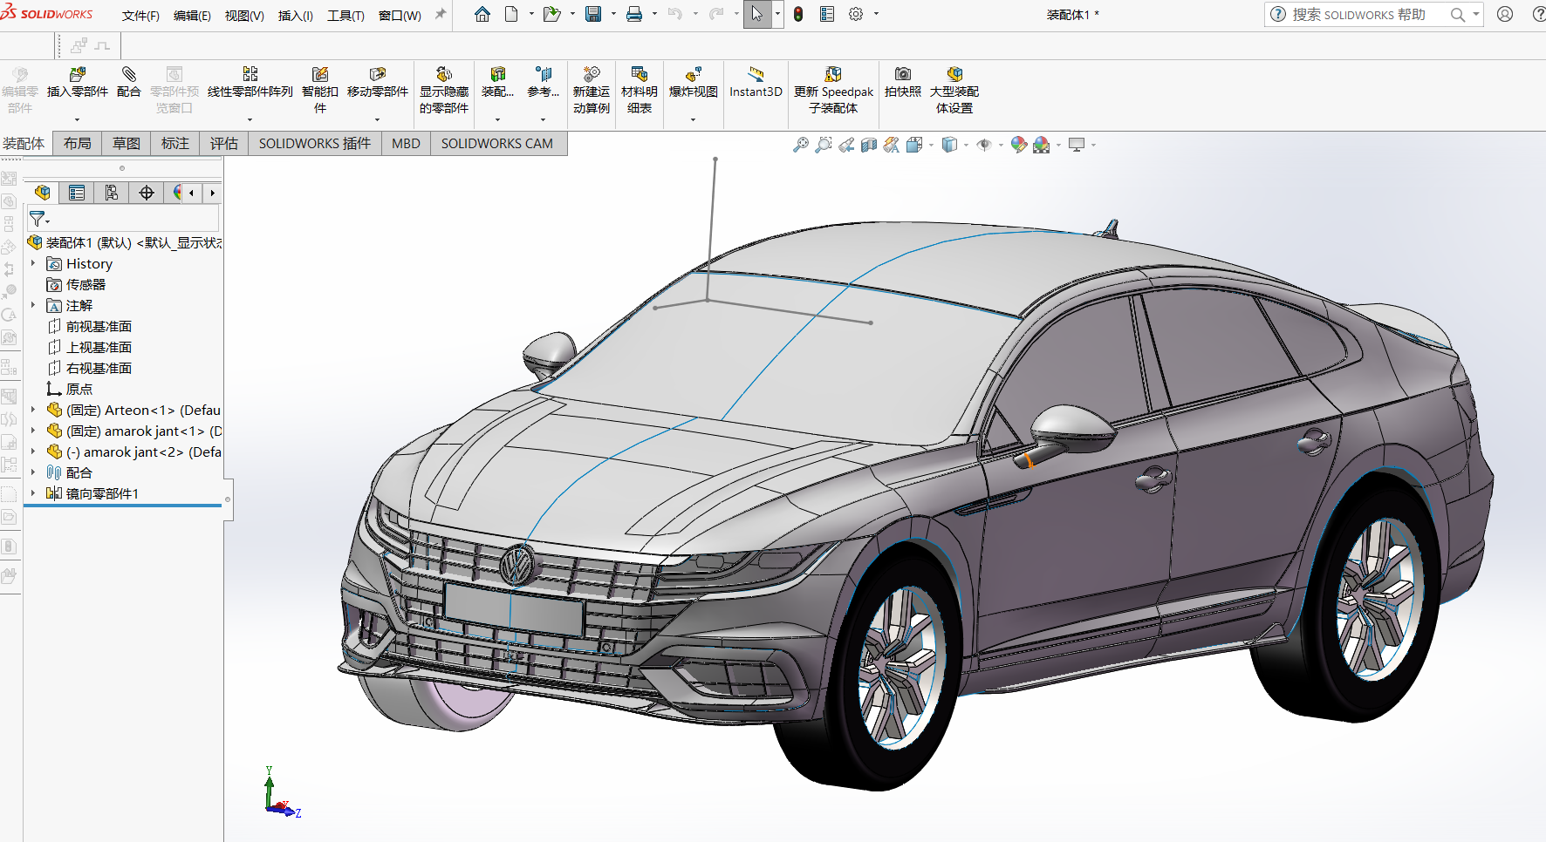This screenshot has height=842, width=1546.
Task: Select the Mate (配合) tool
Action: click(x=129, y=83)
